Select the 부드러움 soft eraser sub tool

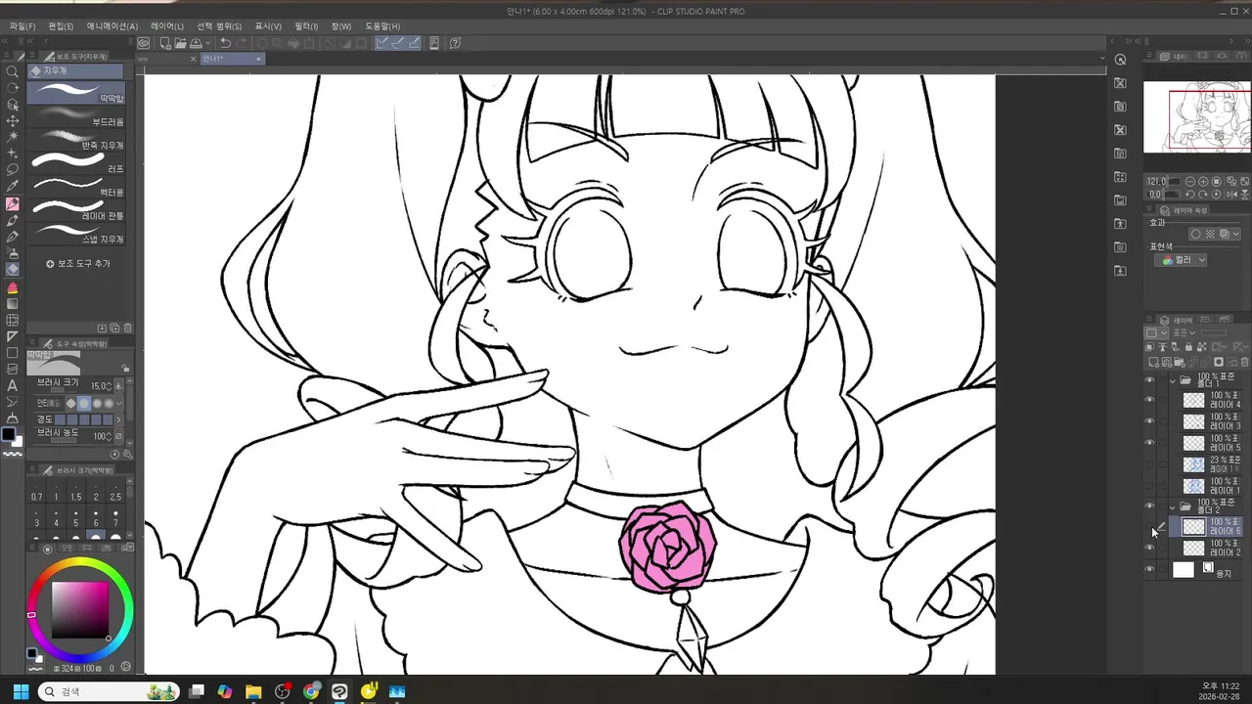click(76, 117)
